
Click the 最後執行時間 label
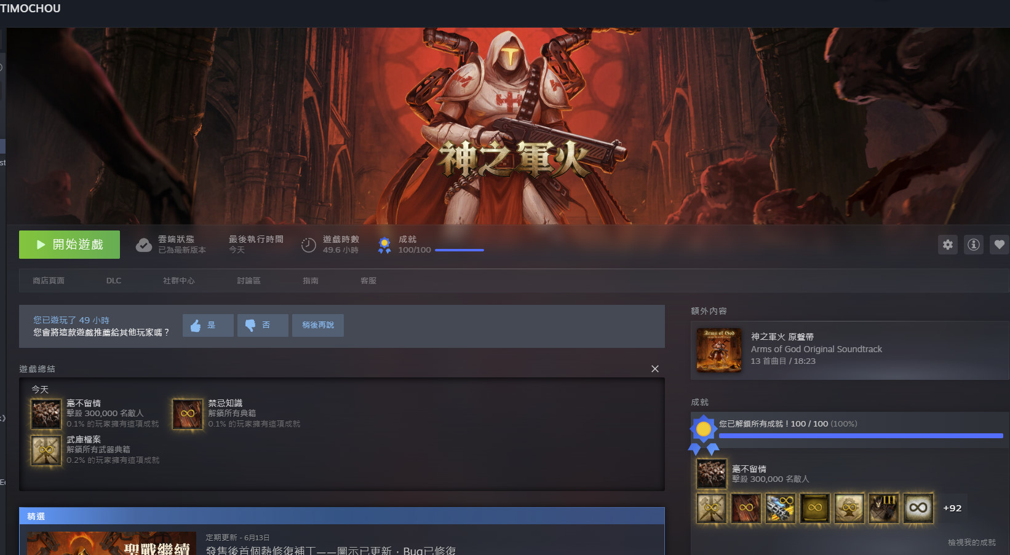tap(256, 239)
